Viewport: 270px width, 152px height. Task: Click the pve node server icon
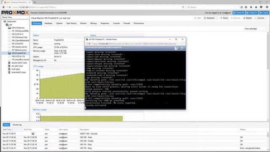[7, 24]
